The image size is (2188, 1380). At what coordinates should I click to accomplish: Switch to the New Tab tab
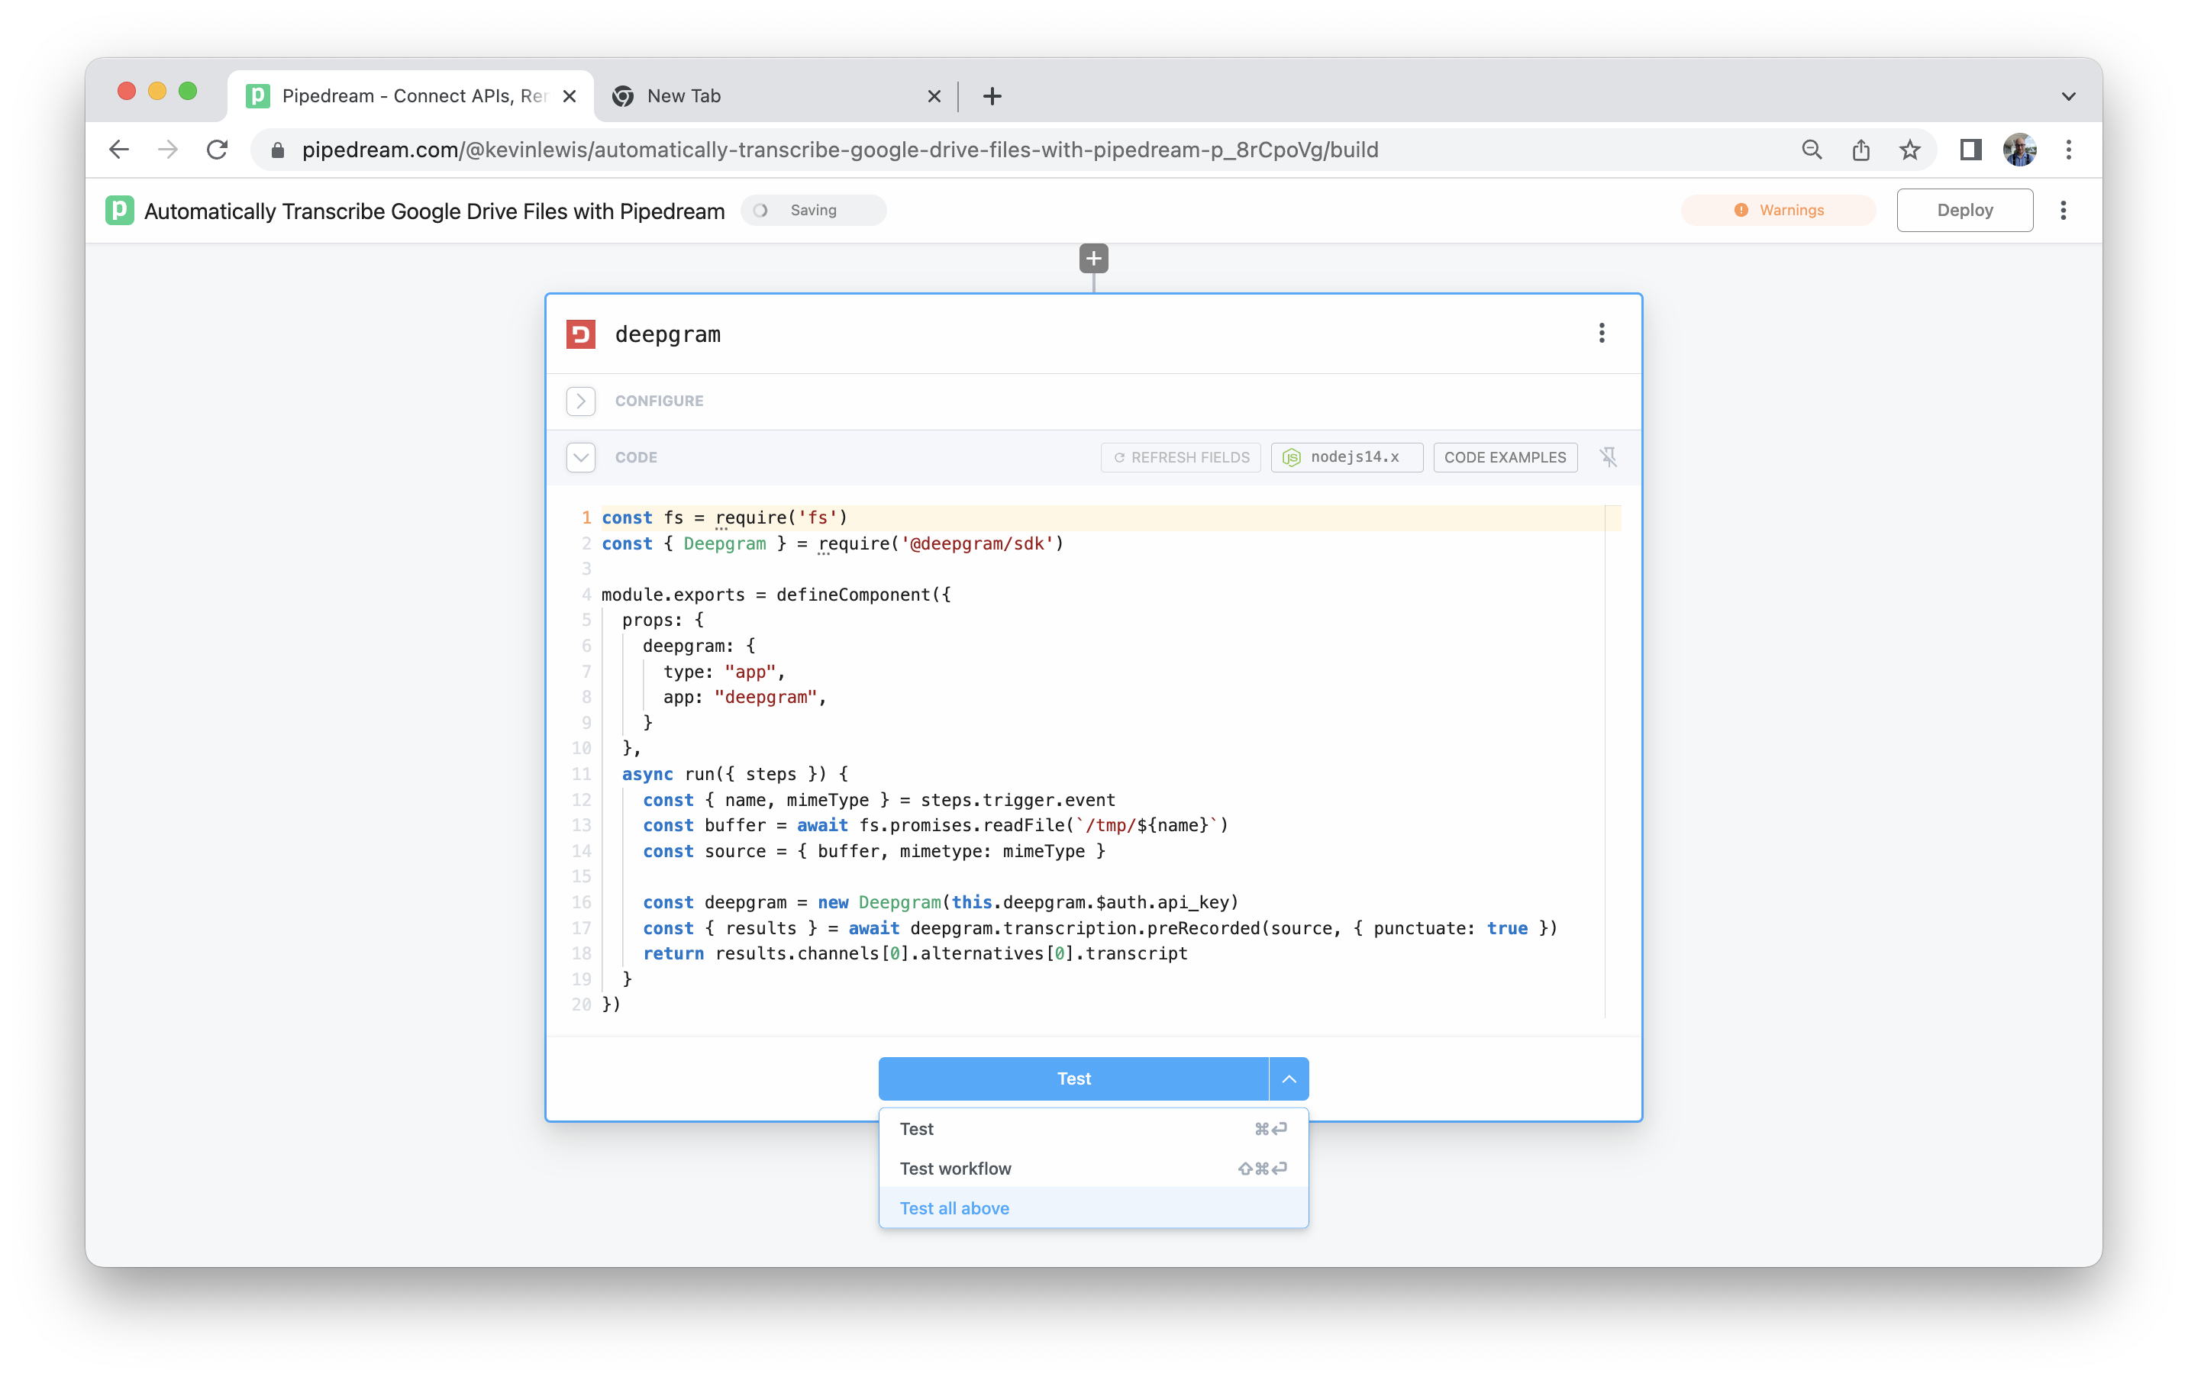(x=778, y=96)
